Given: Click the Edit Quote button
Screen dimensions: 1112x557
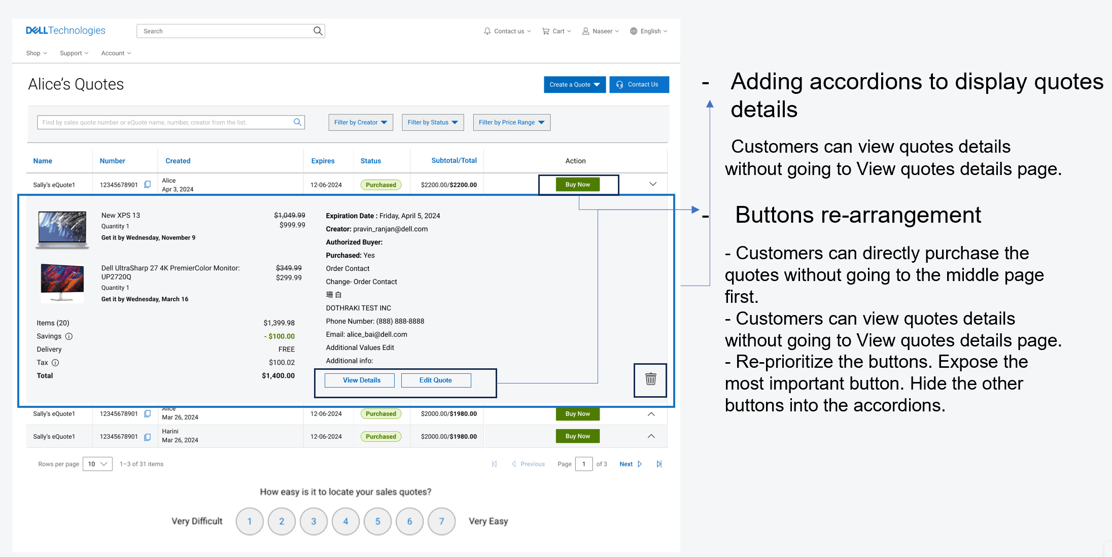Looking at the screenshot, I should (436, 380).
